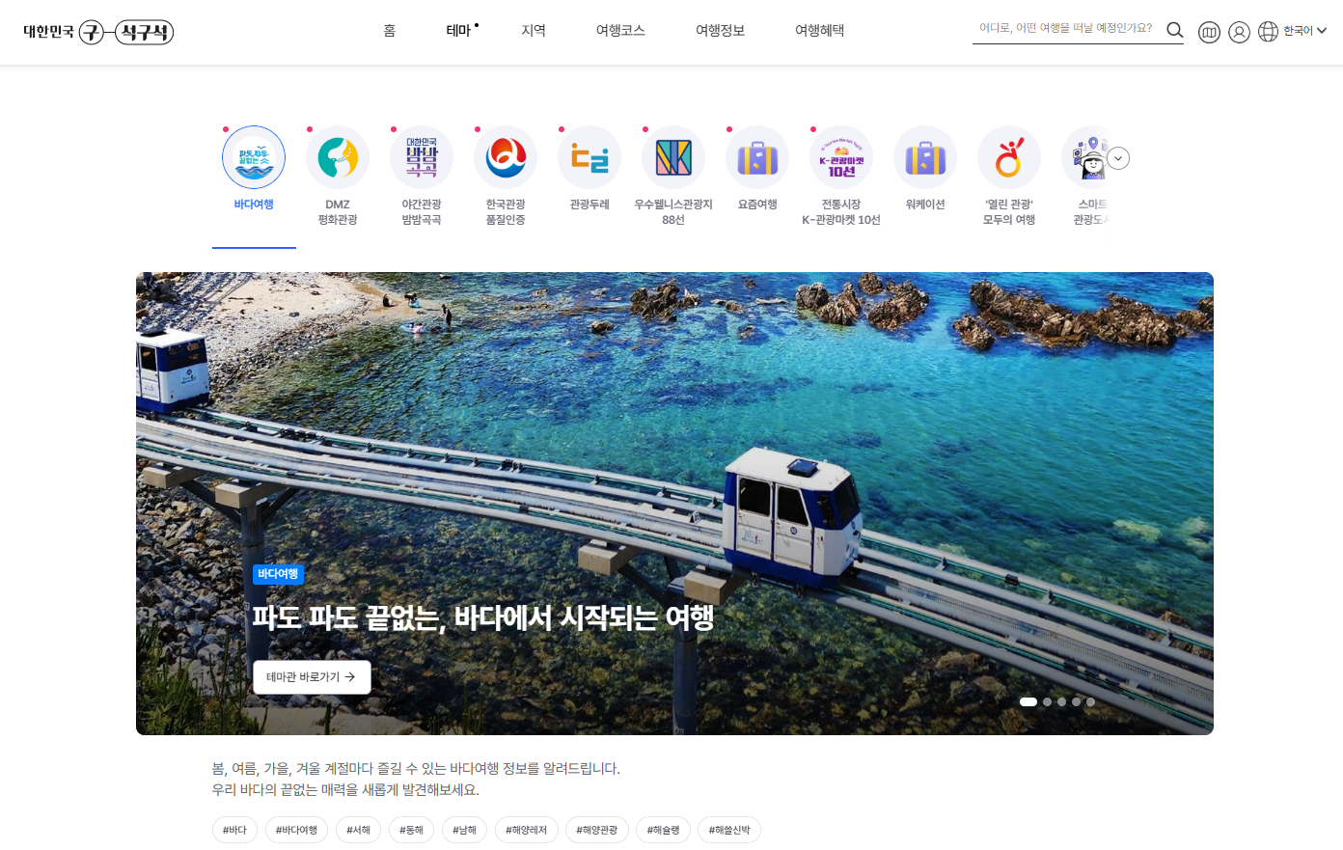
Task: Click the 대한민국 구석구석 logo
Action: point(98,32)
